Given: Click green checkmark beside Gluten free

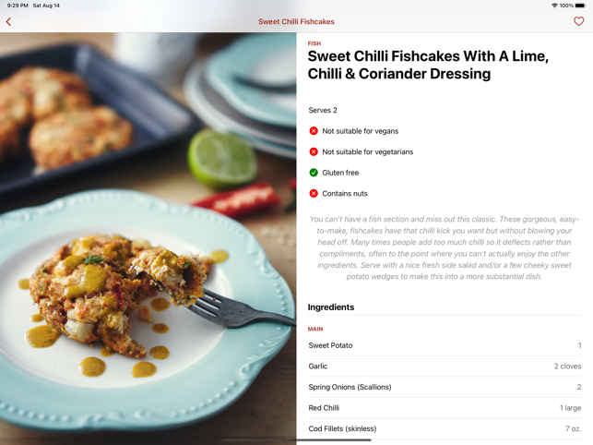Looking at the screenshot, I should coord(314,173).
